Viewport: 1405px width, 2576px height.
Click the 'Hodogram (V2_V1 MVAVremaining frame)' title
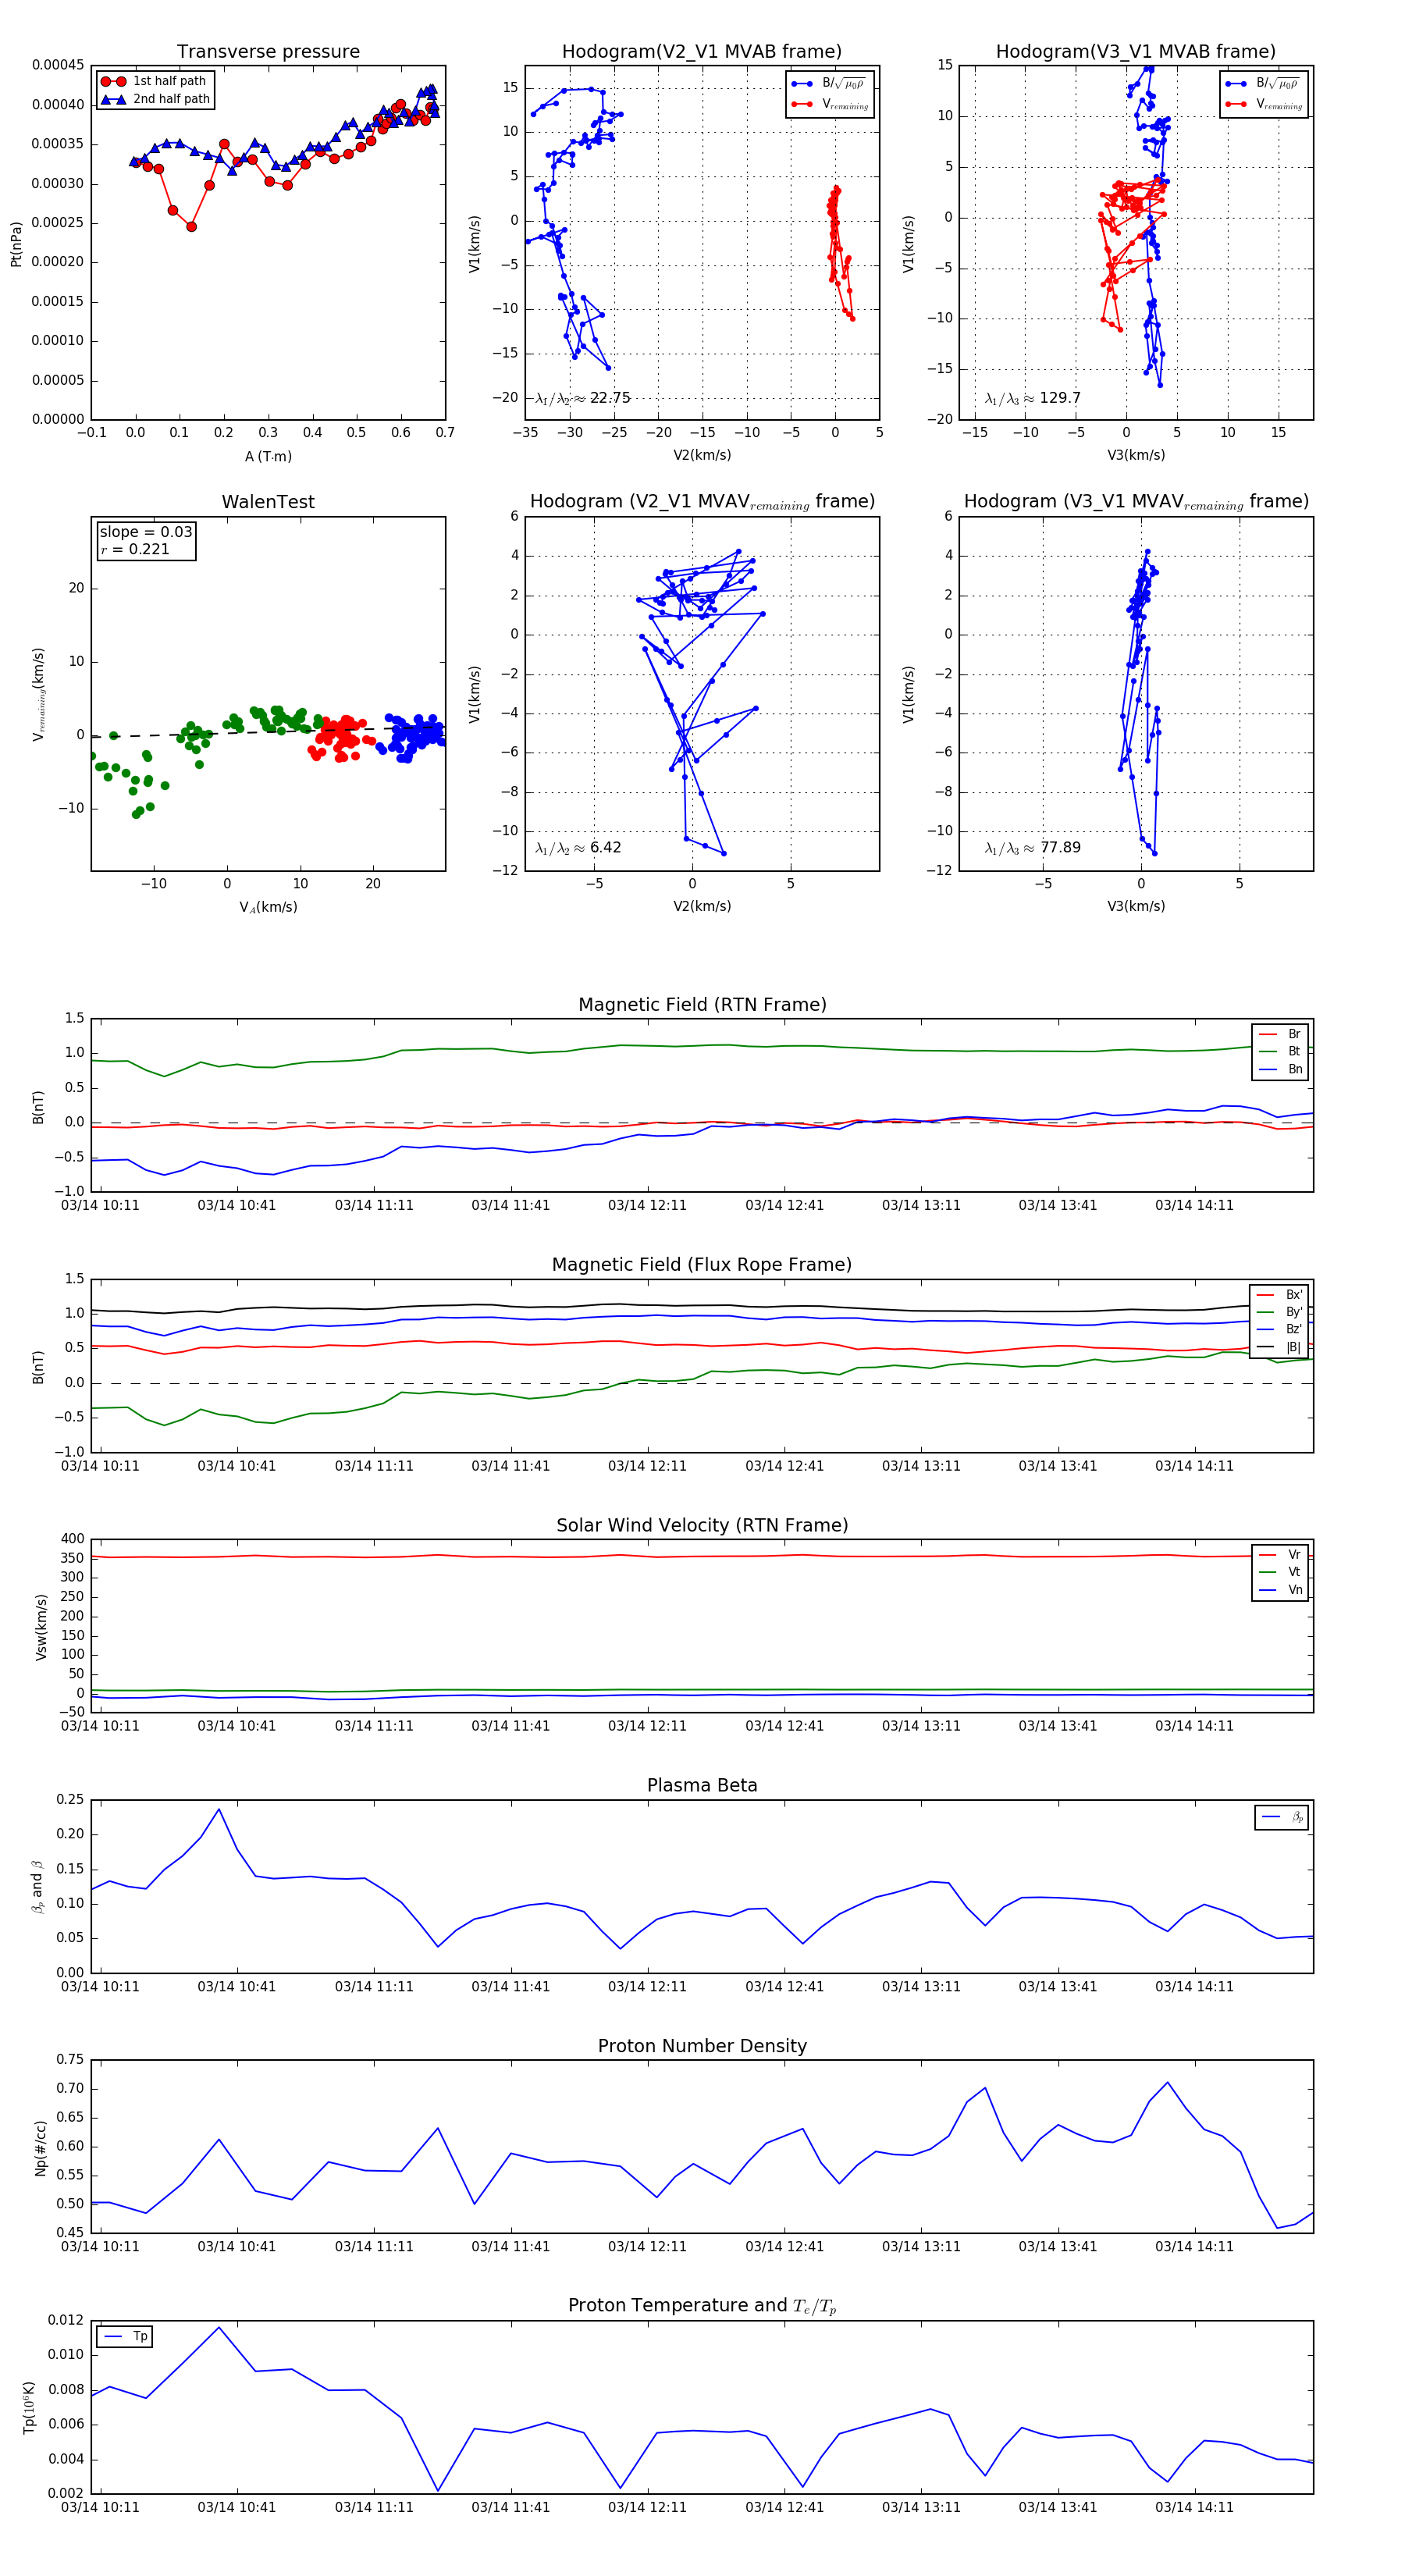(x=702, y=502)
